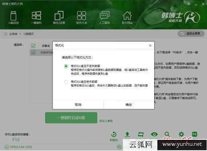Click the 设备名 column header

46,46
